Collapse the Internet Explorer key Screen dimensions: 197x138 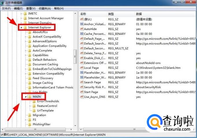[x=21, y=27]
